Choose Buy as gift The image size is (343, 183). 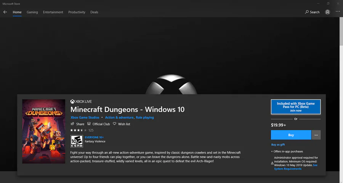[278, 145]
